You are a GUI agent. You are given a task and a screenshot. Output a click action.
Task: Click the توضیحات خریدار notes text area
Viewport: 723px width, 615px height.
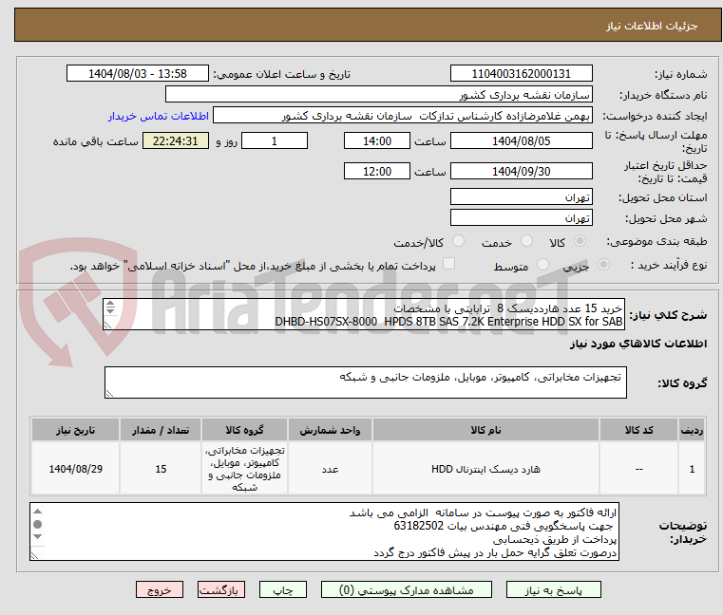pos(324,531)
